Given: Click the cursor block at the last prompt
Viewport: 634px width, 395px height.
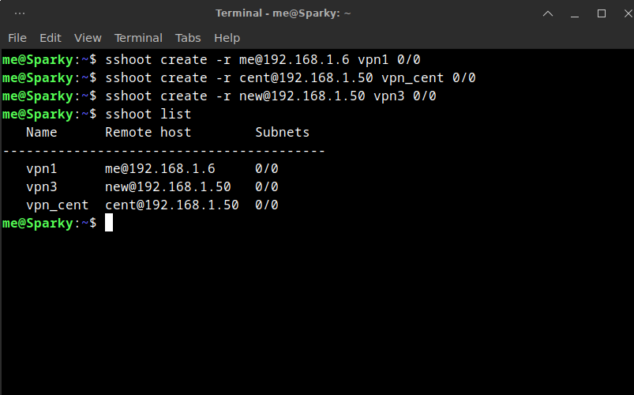Looking at the screenshot, I should (109, 224).
